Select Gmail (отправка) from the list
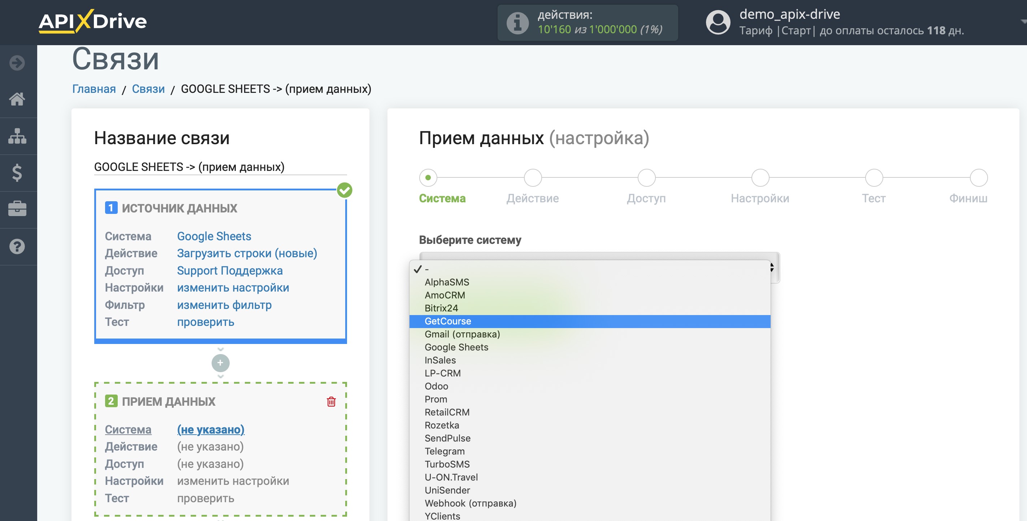Viewport: 1027px width, 521px height. coord(590,334)
